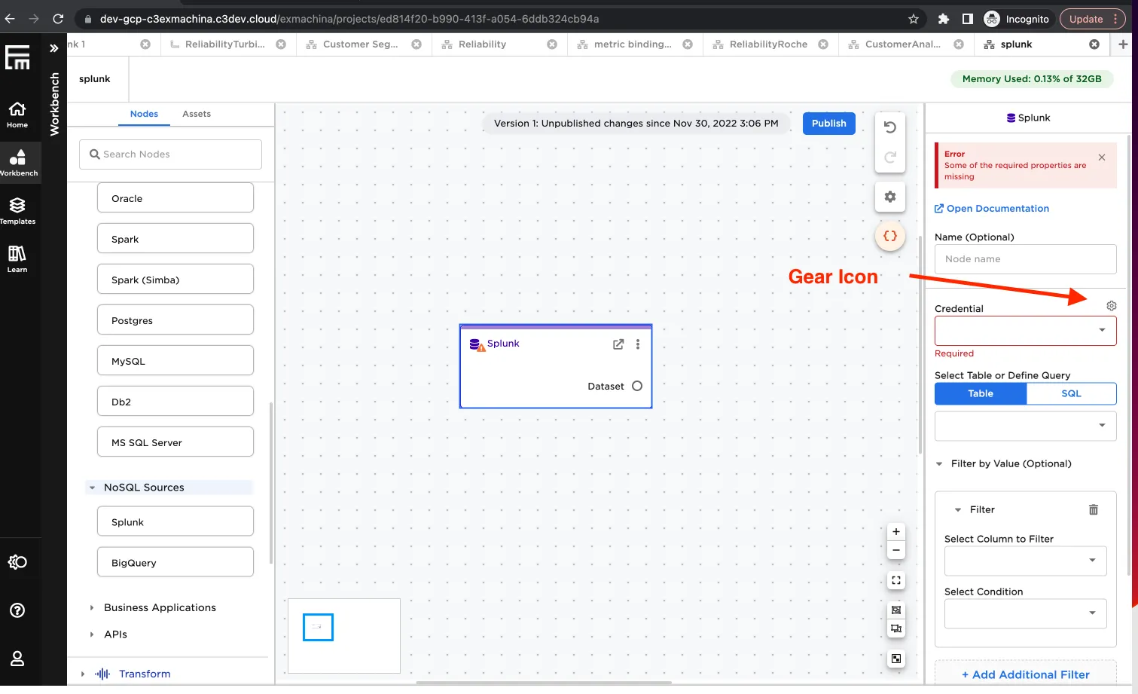The width and height of the screenshot is (1138, 694).
Task: Switch to the Assets tab
Action: click(x=196, y=114)
